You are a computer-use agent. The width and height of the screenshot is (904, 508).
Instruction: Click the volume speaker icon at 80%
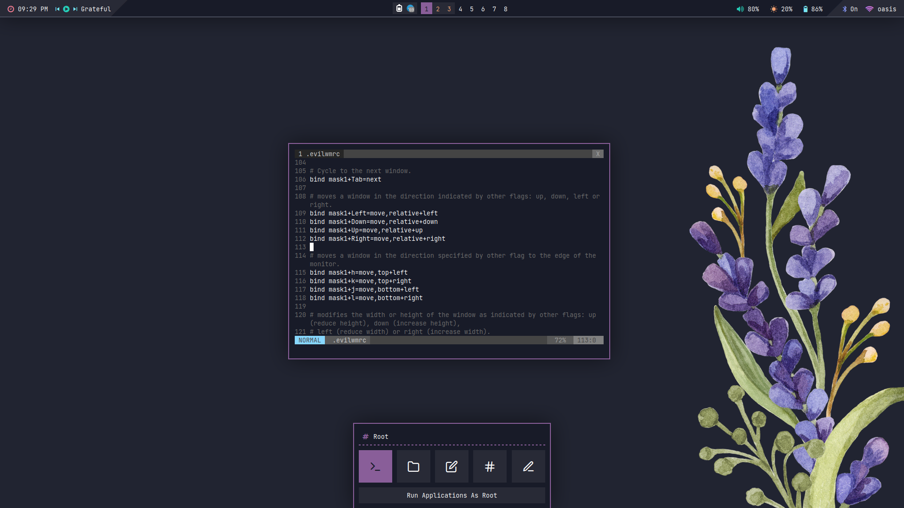coord(740,9)
